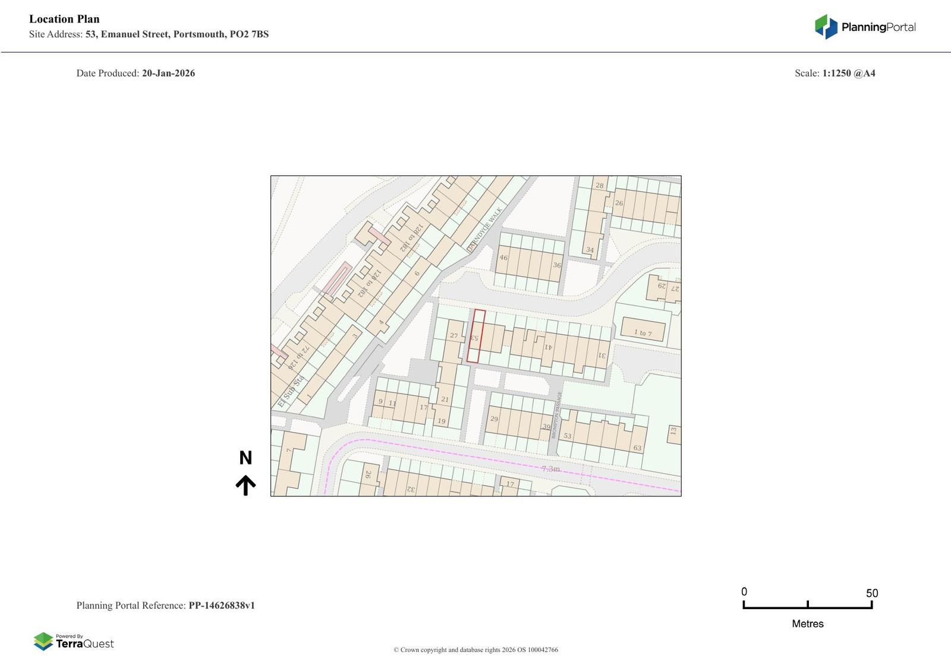The width and height of the screenshot is (951, 672).
Task: Click the date produced '20-Jan-2026'
Action: tap(168, 73)
